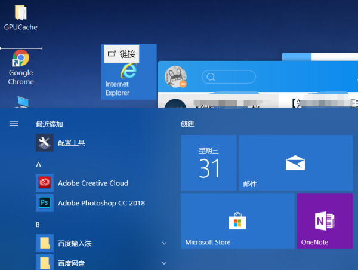
Task: Expand the Start menu hamburger button
Action: click(x=14, y=124)
